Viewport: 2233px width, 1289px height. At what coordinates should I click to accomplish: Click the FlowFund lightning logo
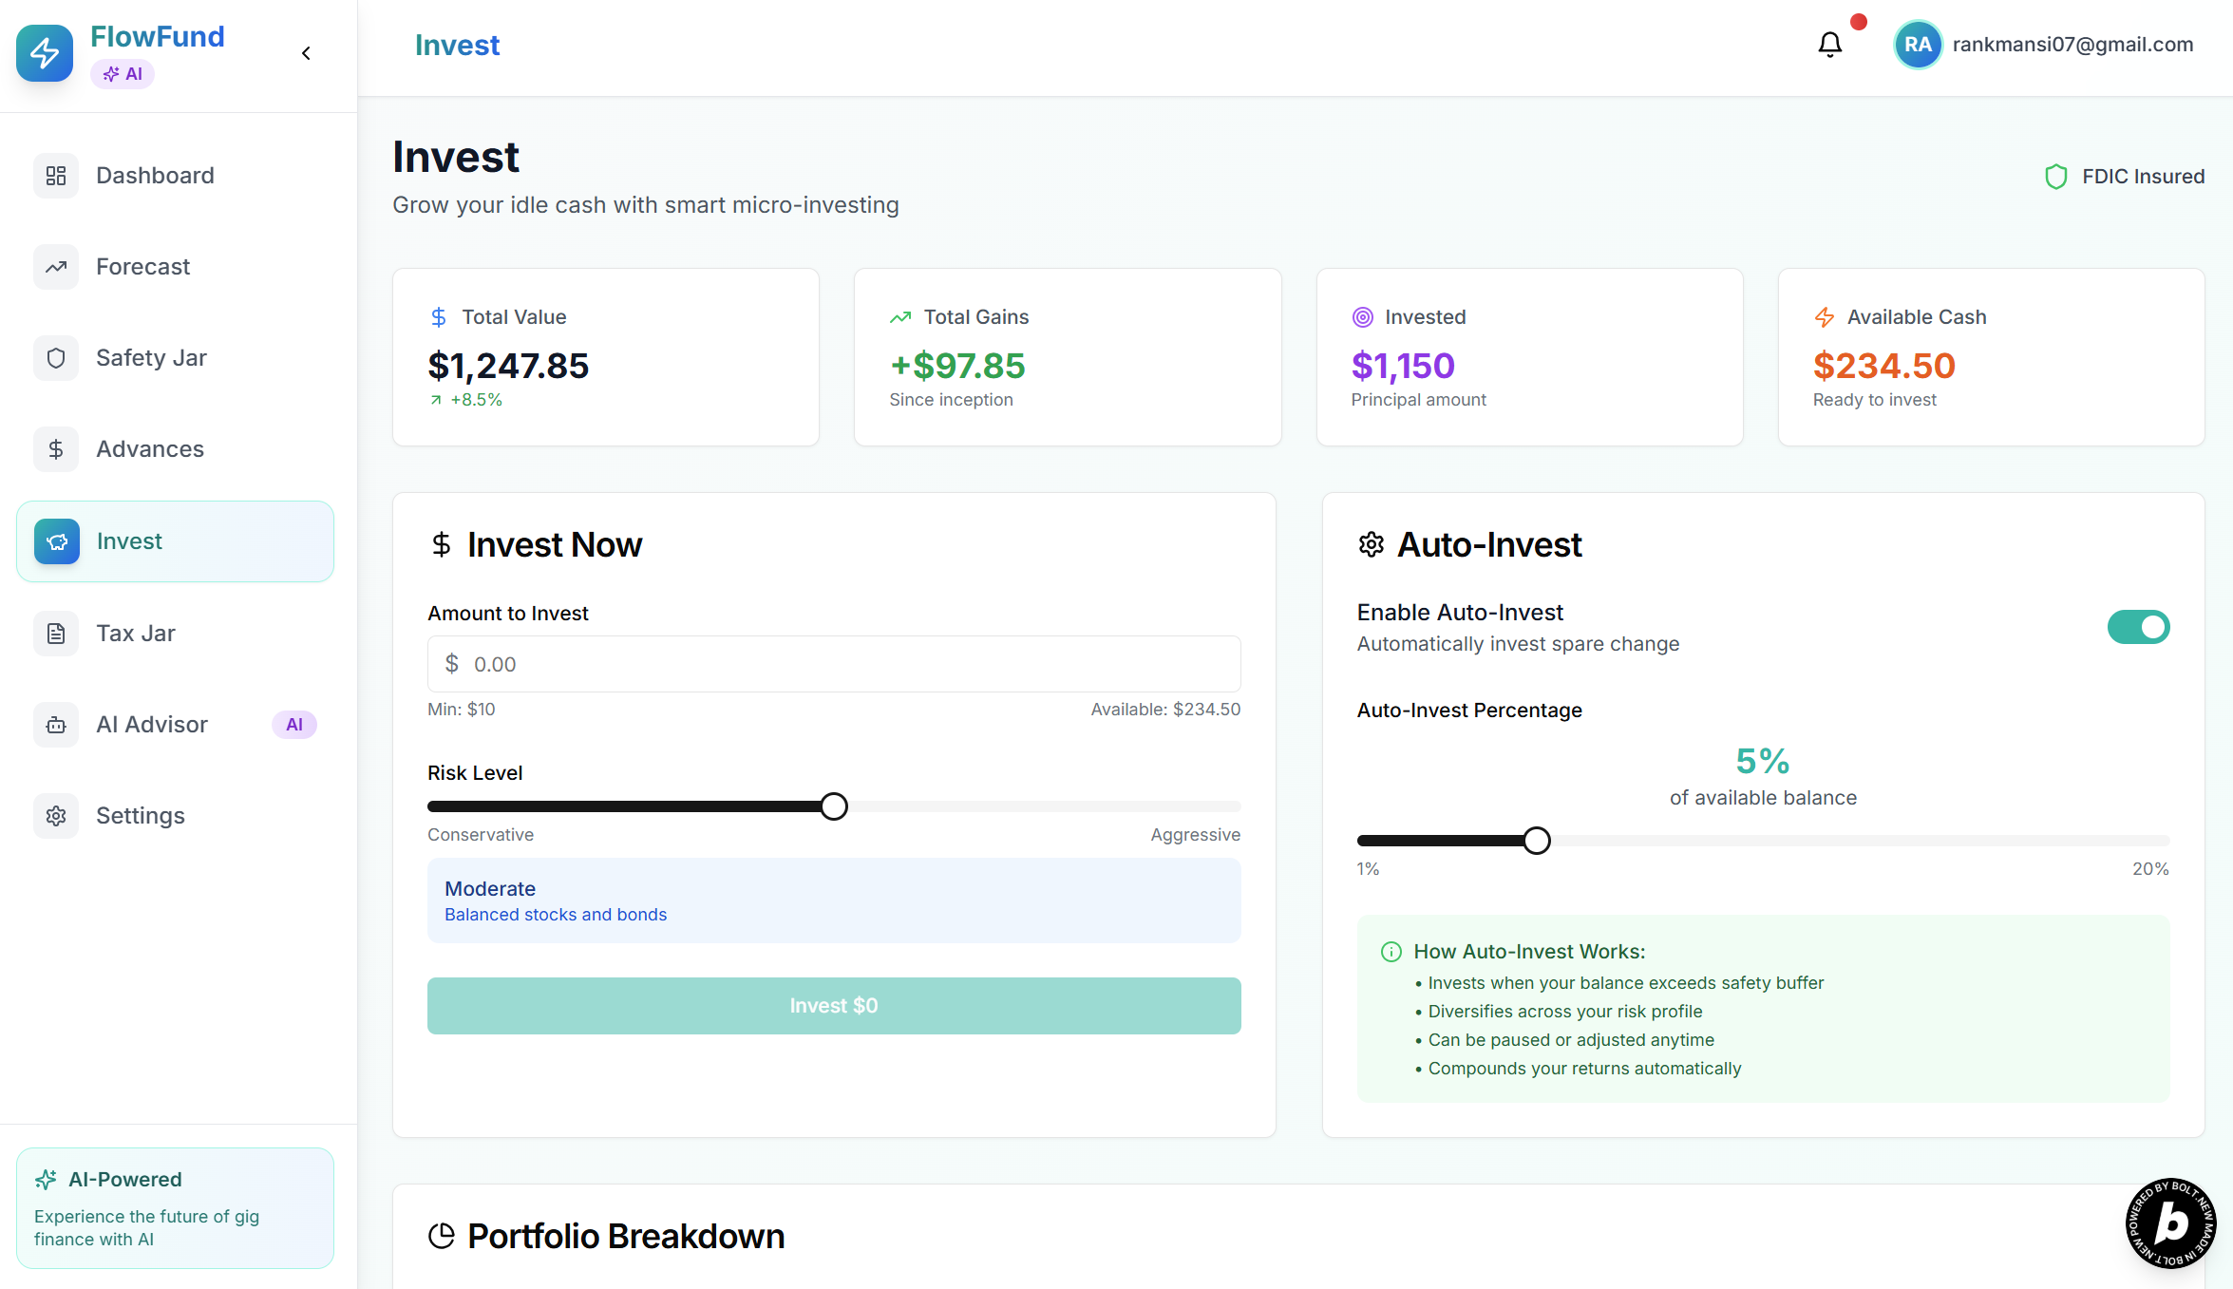pyautogui.click(x=45, y=53)
